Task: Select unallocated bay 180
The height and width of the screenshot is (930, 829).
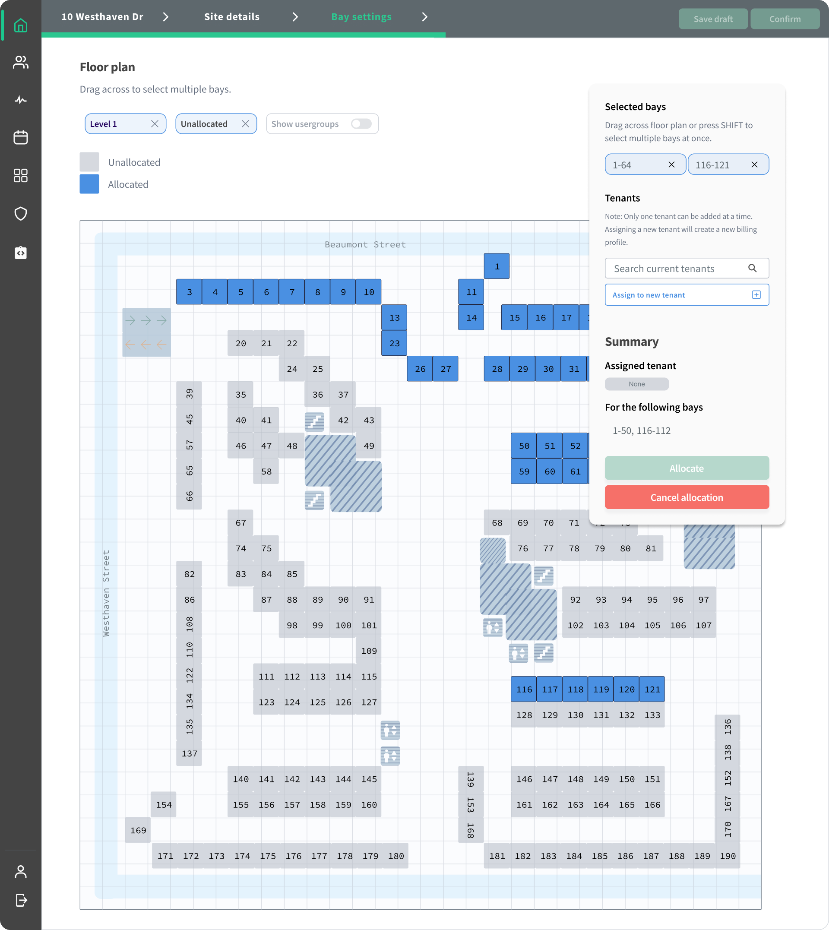Action: pos(396,856)
